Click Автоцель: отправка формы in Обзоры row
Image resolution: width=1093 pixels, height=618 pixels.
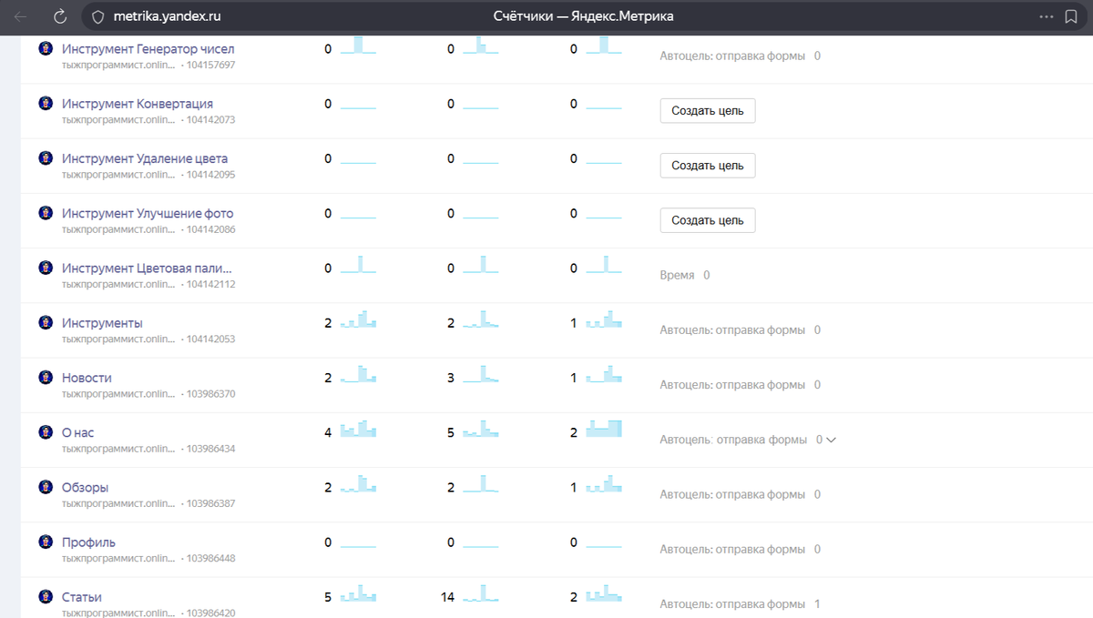[732, 494]
